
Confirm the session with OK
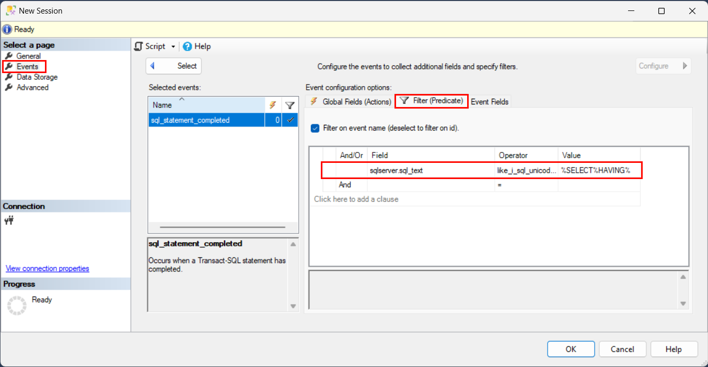pyautogui.click(x=571, y=349)
